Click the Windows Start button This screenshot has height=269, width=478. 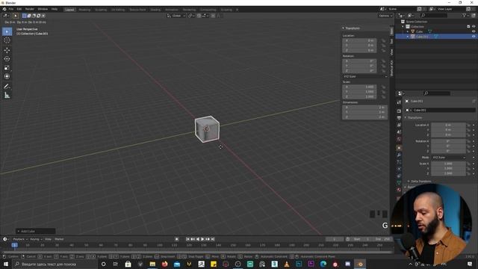point(6,264)
